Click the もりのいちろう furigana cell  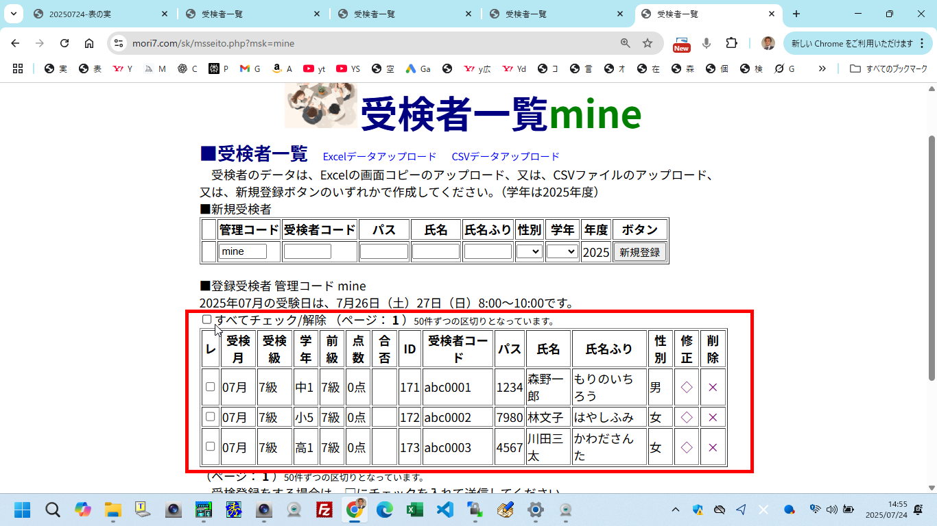click(x=610, y=388)
